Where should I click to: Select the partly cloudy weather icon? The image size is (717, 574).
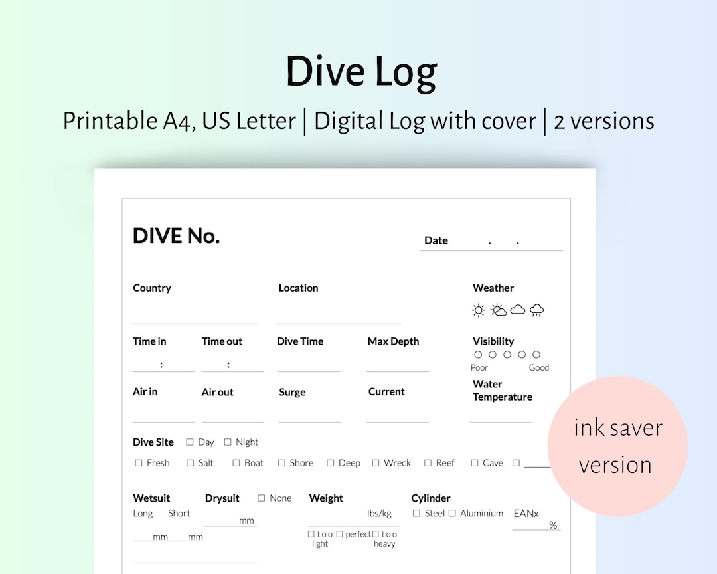tap(497, 310)
